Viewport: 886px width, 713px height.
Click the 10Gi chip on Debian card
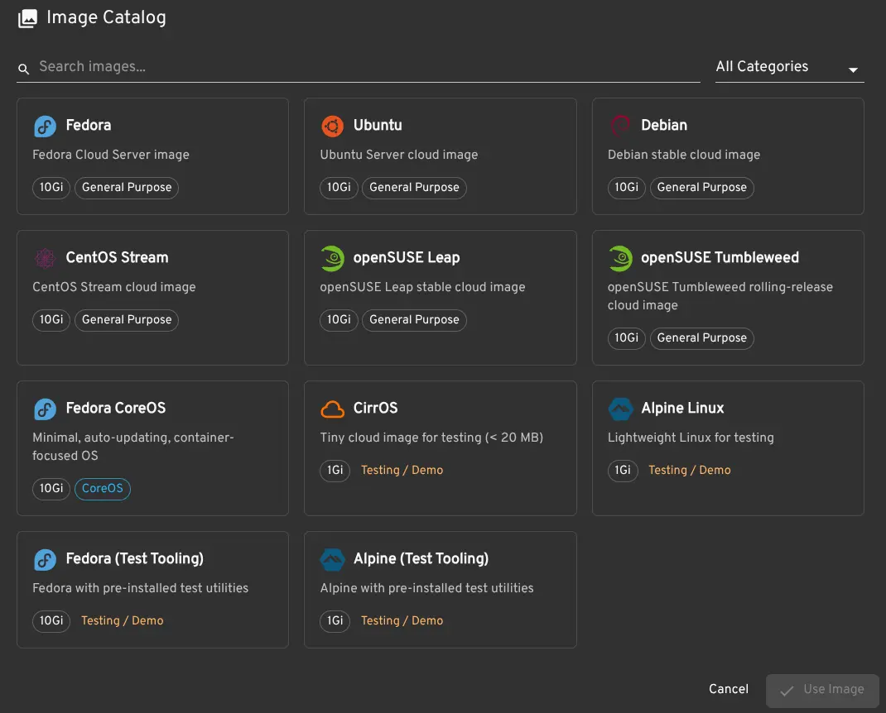(626, 188)
